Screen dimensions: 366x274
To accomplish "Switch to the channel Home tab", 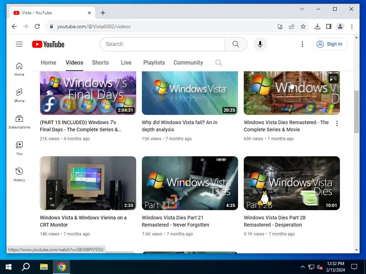I will 48,63.
